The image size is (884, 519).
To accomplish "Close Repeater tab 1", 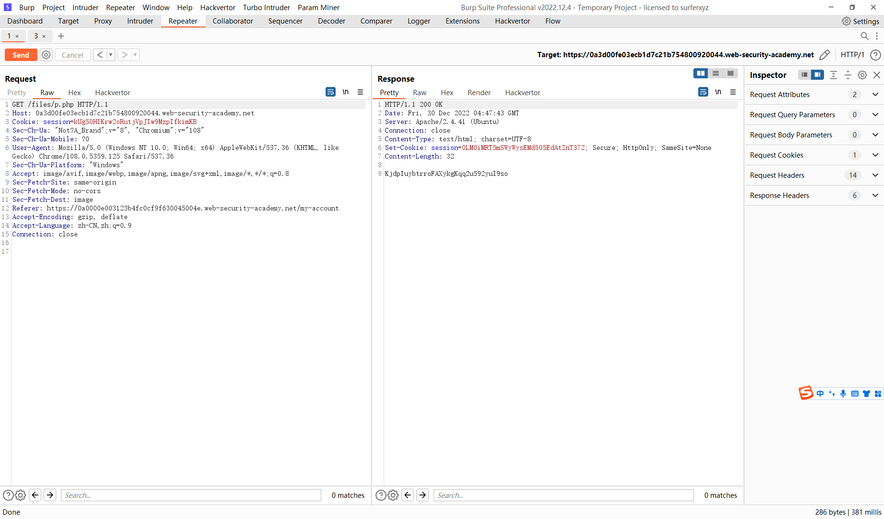I will pyautogui.click(x=17, y=36).
